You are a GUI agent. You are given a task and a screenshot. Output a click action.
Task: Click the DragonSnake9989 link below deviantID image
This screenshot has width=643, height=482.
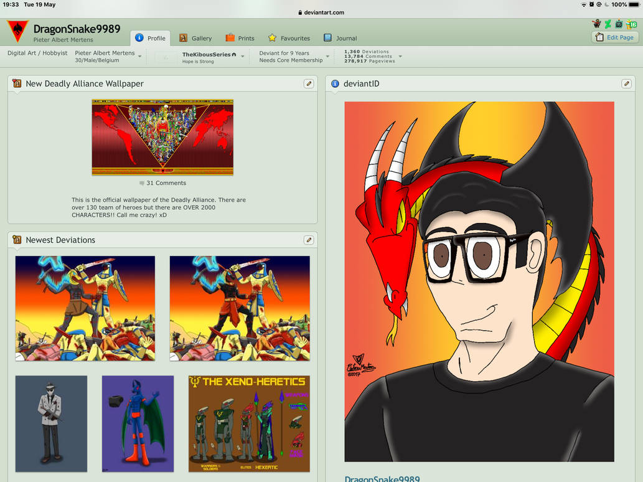(x=382, y=478)
